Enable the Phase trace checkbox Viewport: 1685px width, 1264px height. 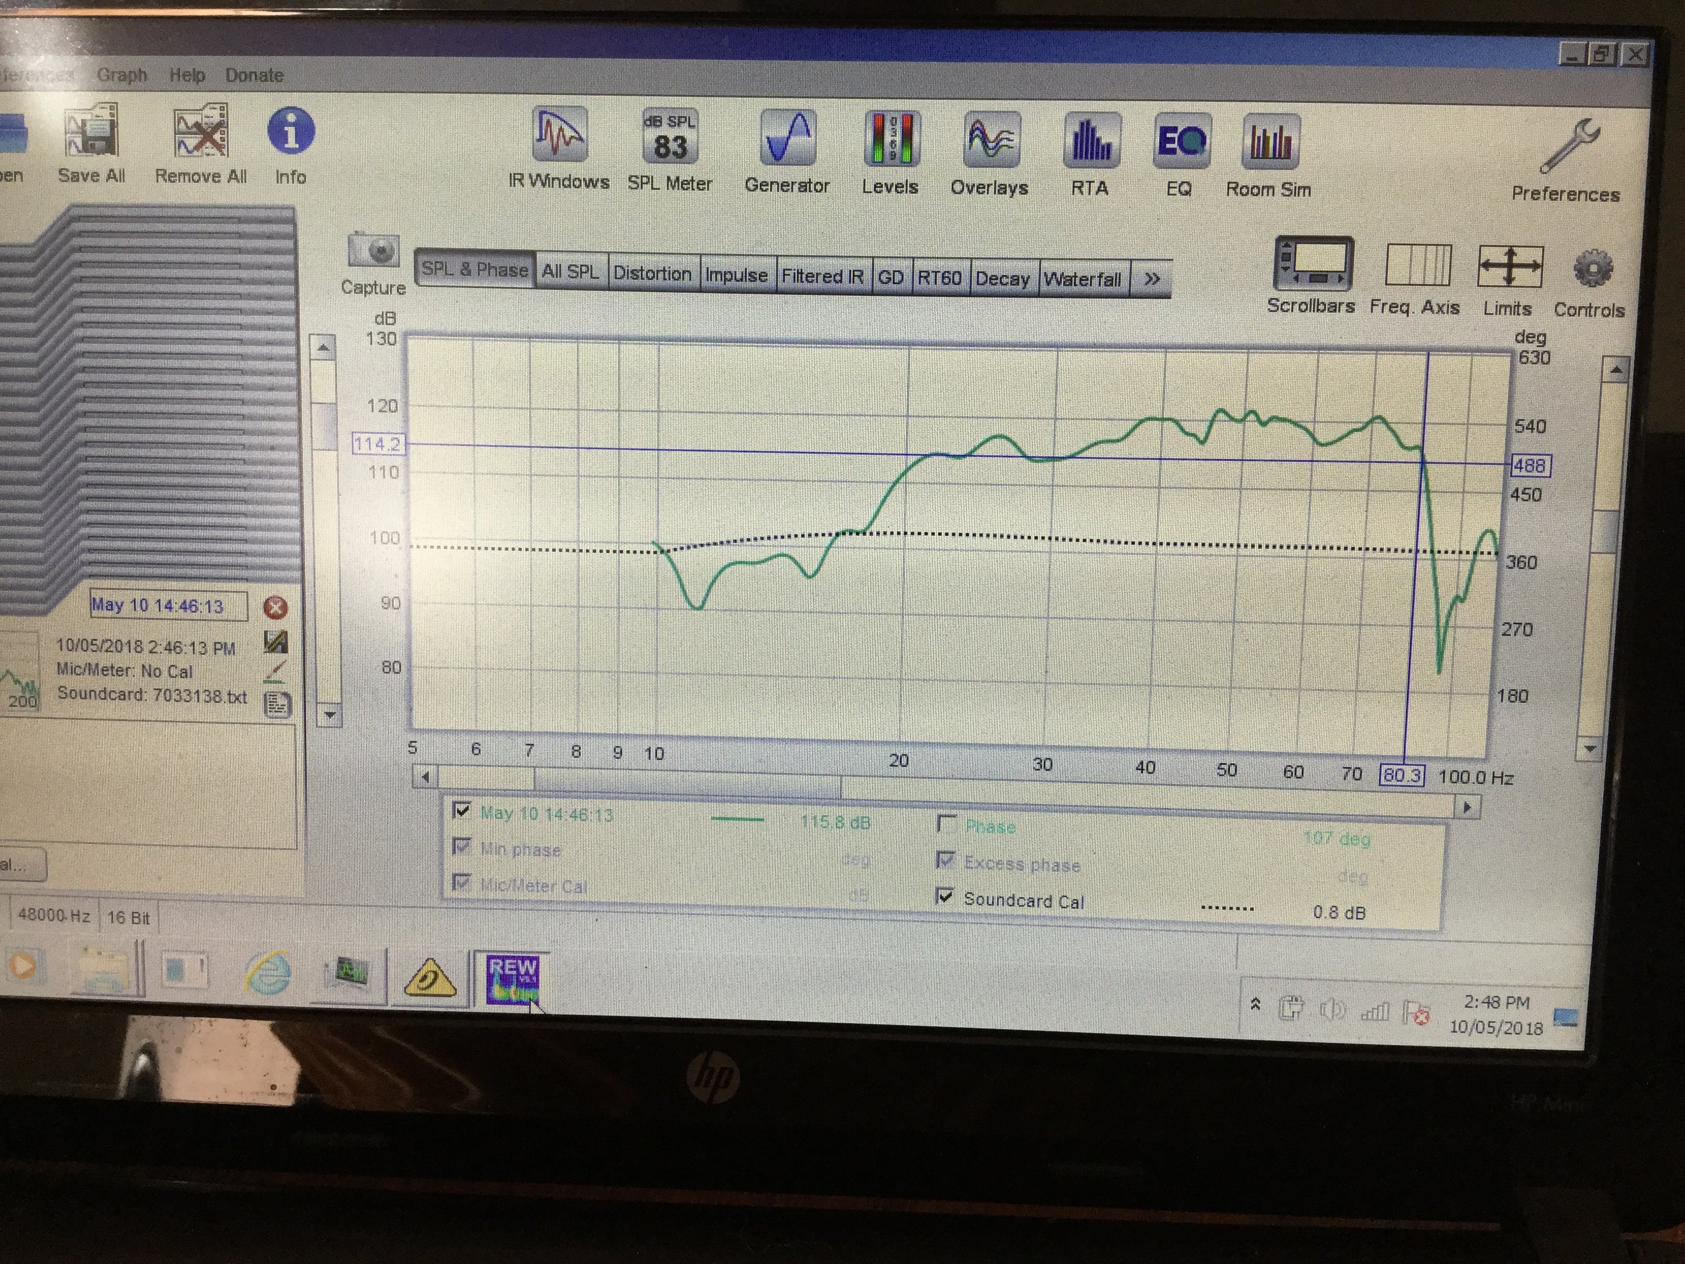click(x=947, y=824)
